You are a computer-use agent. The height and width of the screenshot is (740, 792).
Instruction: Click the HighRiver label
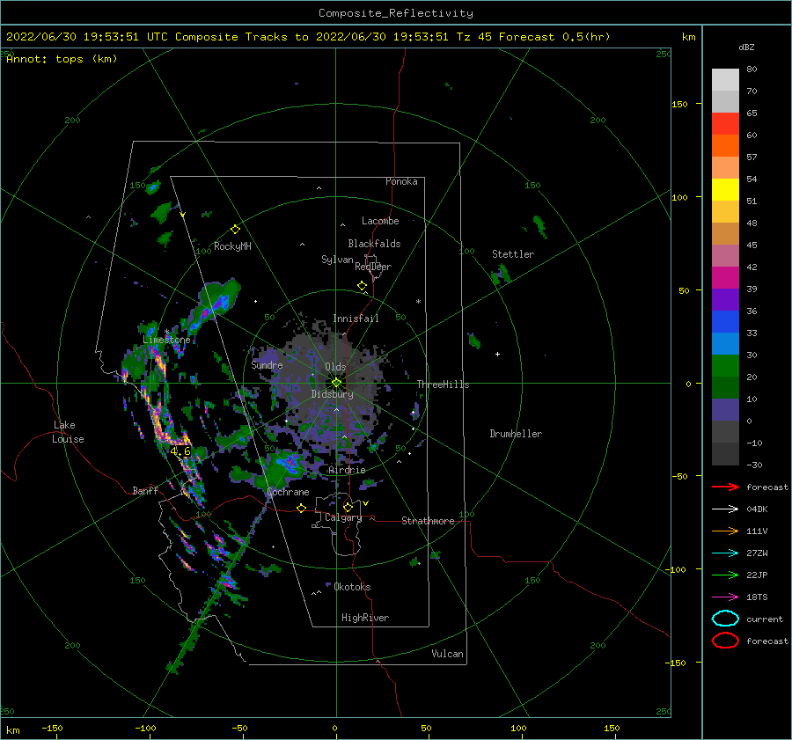365,618
